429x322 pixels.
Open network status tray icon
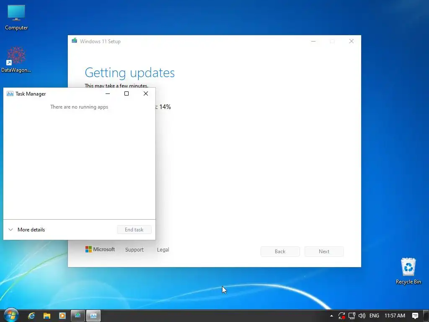pos(351,316)
